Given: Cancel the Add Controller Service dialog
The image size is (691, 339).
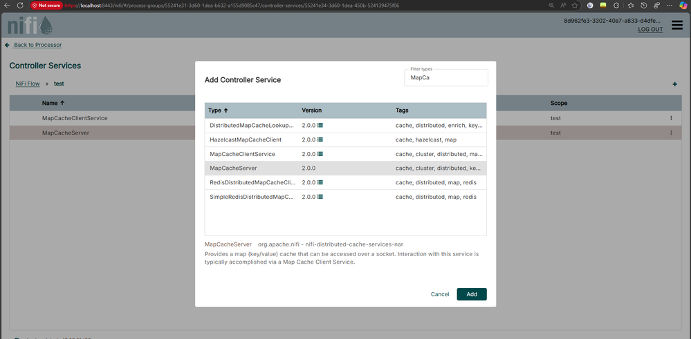Looking at the screenshot, I should tap(440, 294).
